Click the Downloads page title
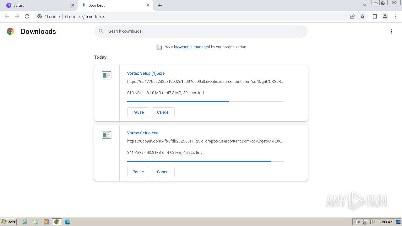Image resolution: width=402 pixels, height=226 pixels. 38,31
